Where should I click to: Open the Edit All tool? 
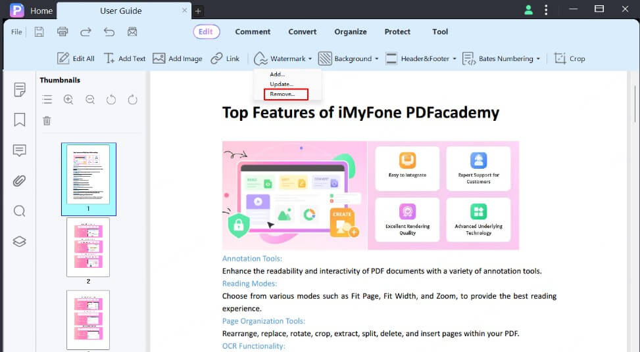pyautogui.click(x=76, y=58)
